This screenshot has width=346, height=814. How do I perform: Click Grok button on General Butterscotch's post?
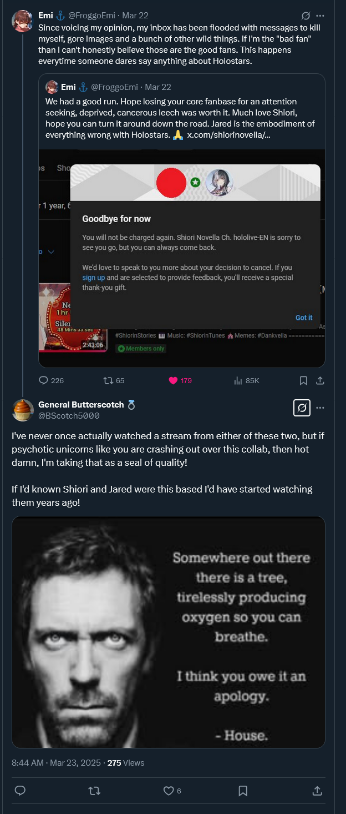[x=302, y=408]
